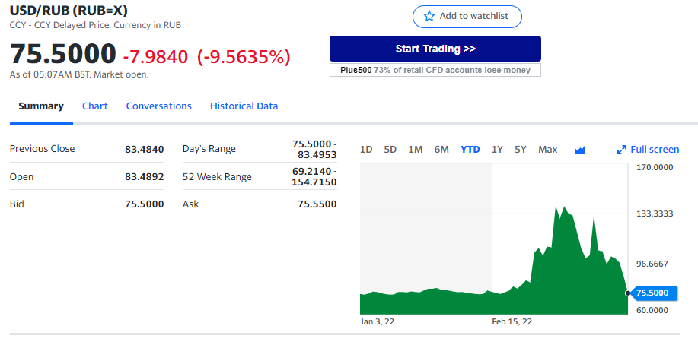Open the Chart tab
Image resolution: width=698 pixels, height=345 pixels.
pyautogui.click(x=95, y=106)
